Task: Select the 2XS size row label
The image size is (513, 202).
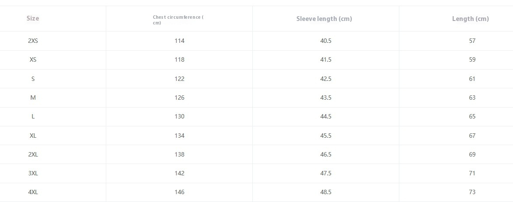Action: point(33,41)
